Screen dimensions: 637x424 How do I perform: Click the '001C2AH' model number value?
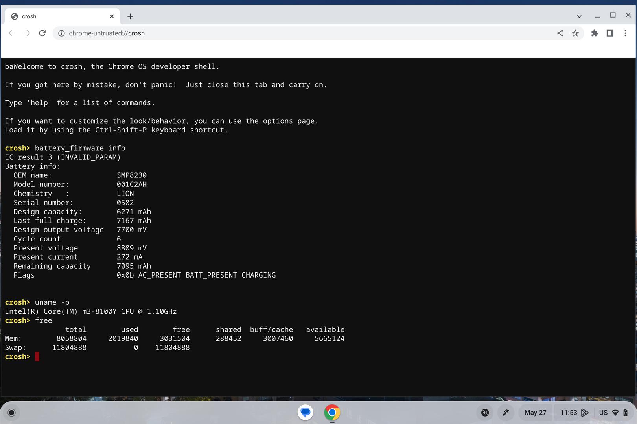click(x=132, y=184)
